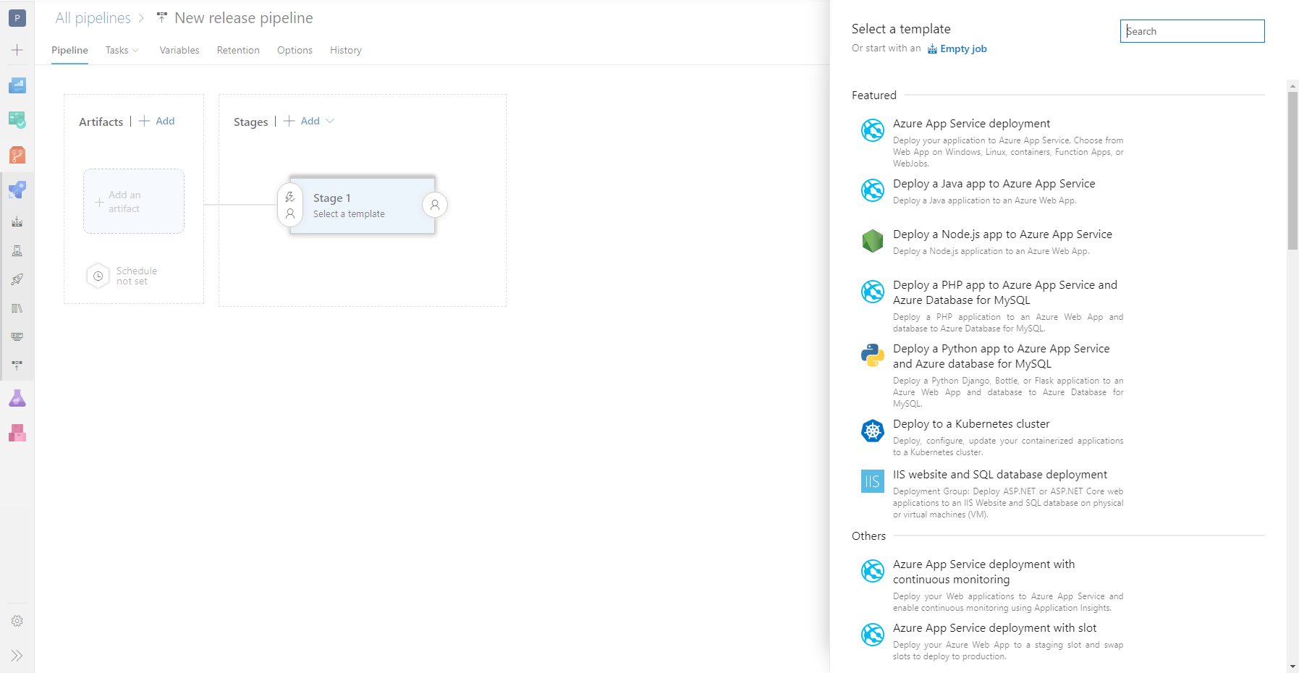Viewport: 1299px width, 673px height.
Task: Click release pipeline icon beside pipeline title
Action: 162,17
